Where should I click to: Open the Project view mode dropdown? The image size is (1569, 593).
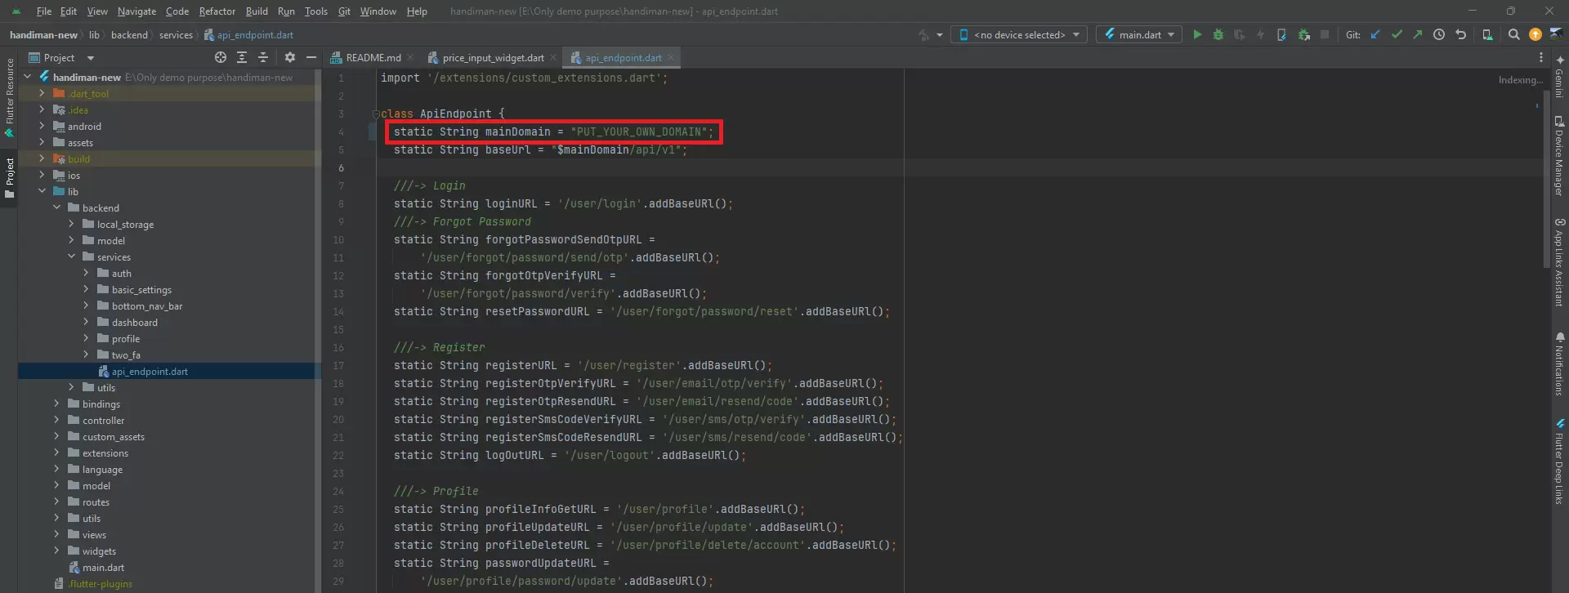[62, 57]
